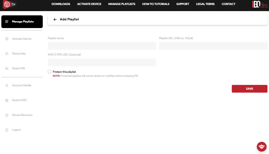Open How To Tutorials page

156,4
